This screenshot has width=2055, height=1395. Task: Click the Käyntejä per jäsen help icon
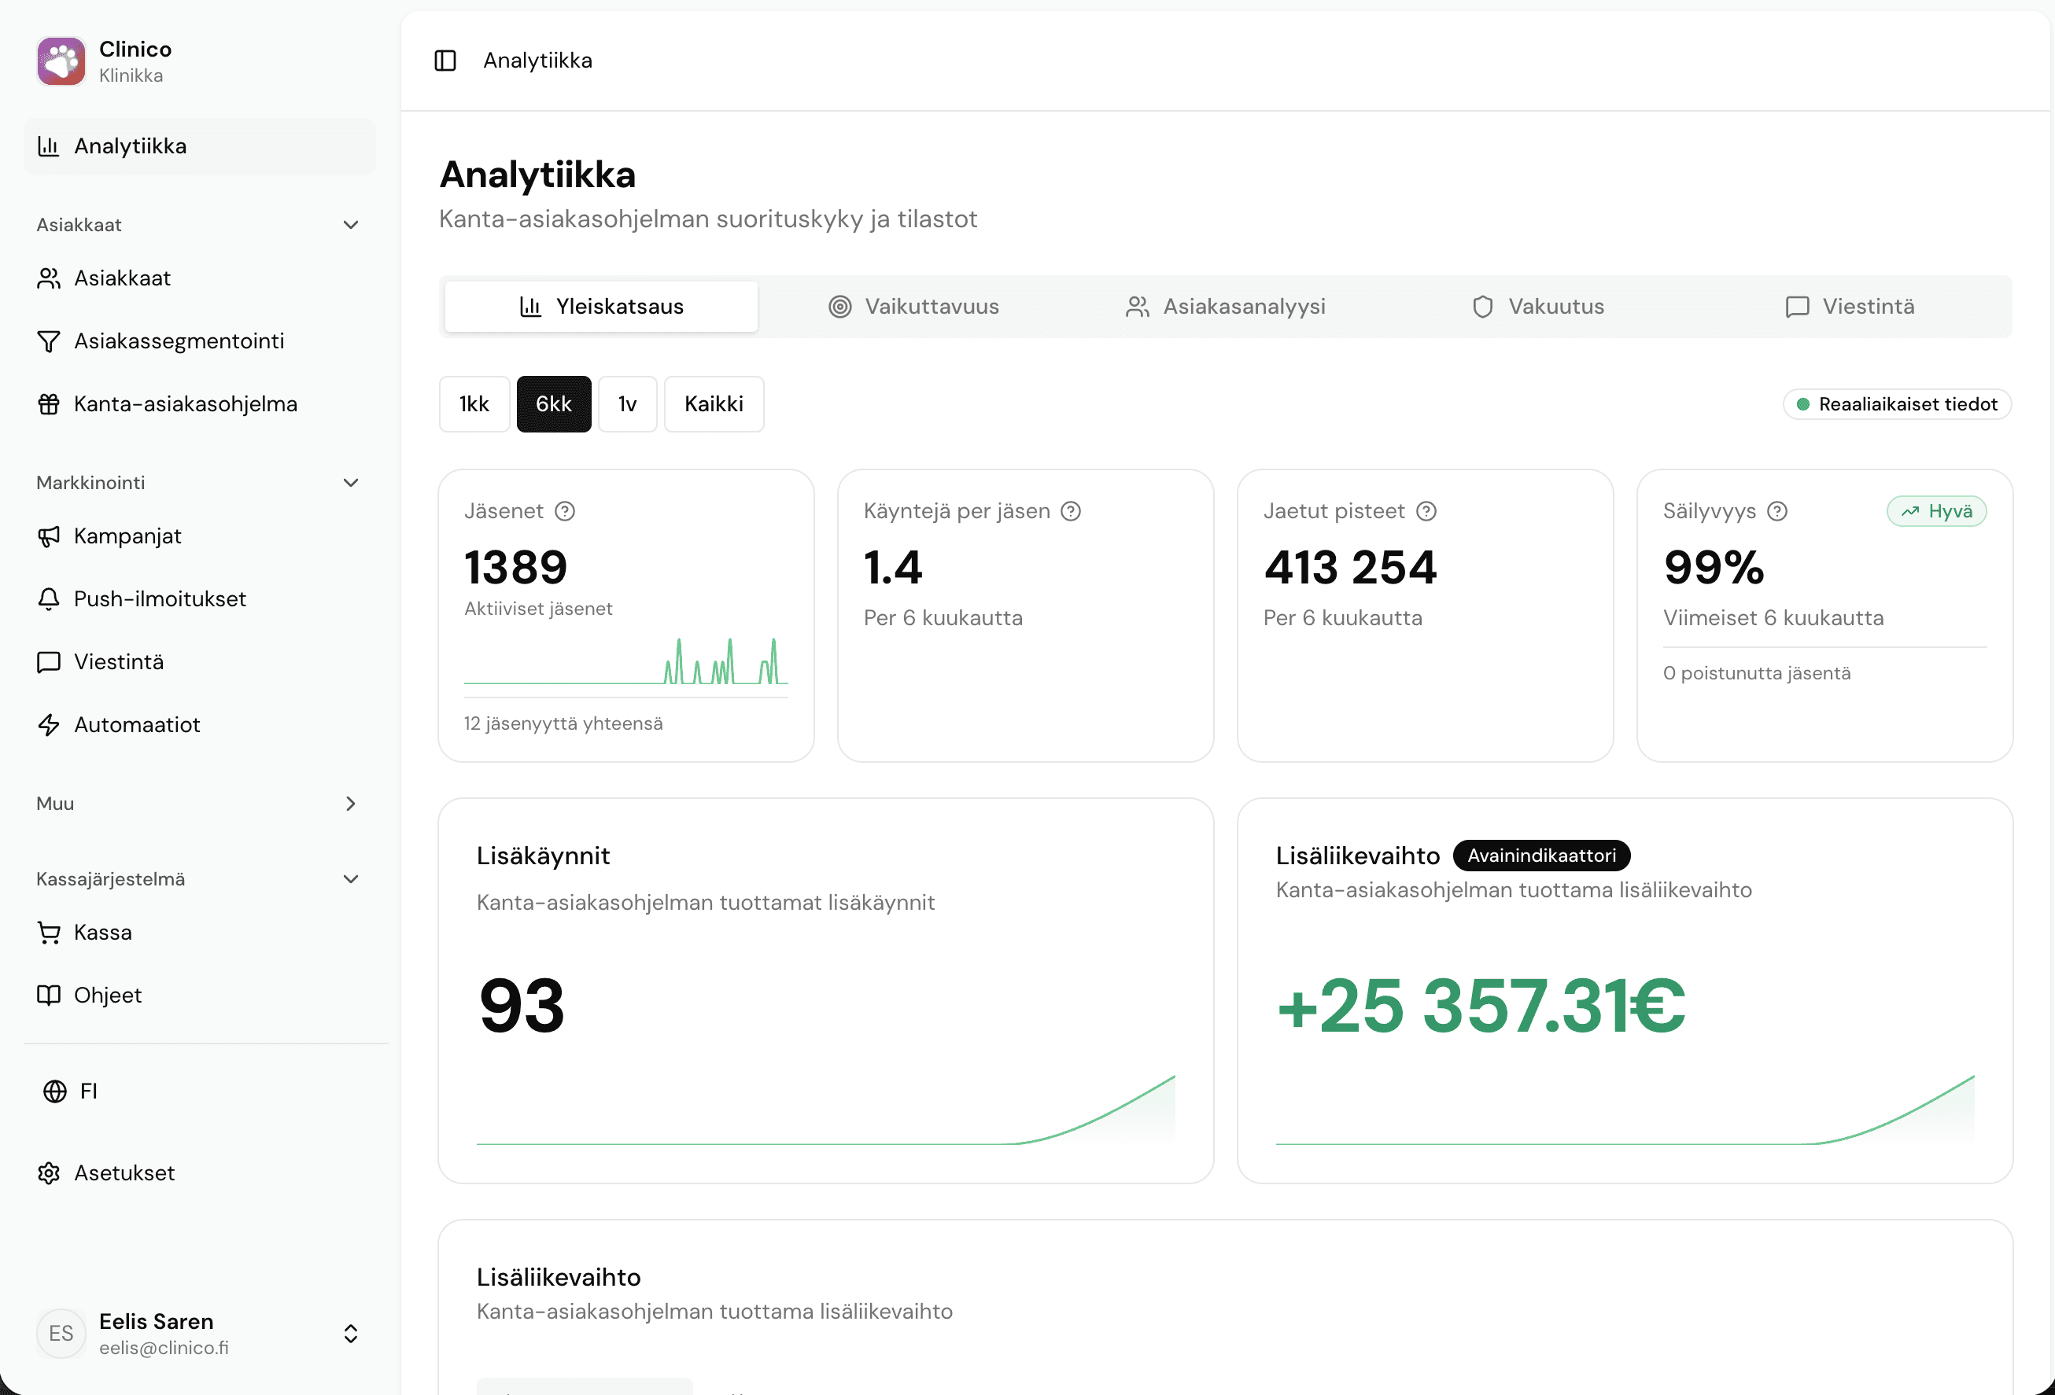(x=1071, y=511)
